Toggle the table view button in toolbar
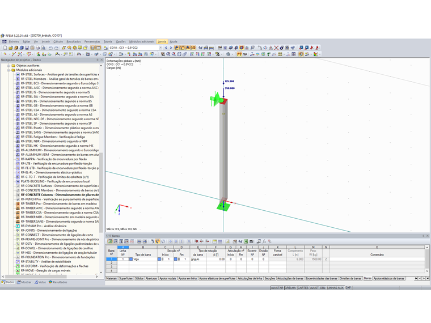 click(99, 48)
